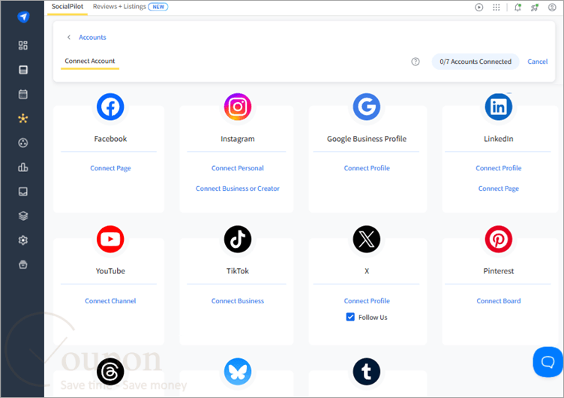Click the SocialPilot paper plane logo
Viewport: 564px width, 398px height.
click(x=23, y=17)
